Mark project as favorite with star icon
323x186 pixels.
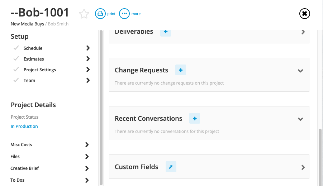(84, 14)
